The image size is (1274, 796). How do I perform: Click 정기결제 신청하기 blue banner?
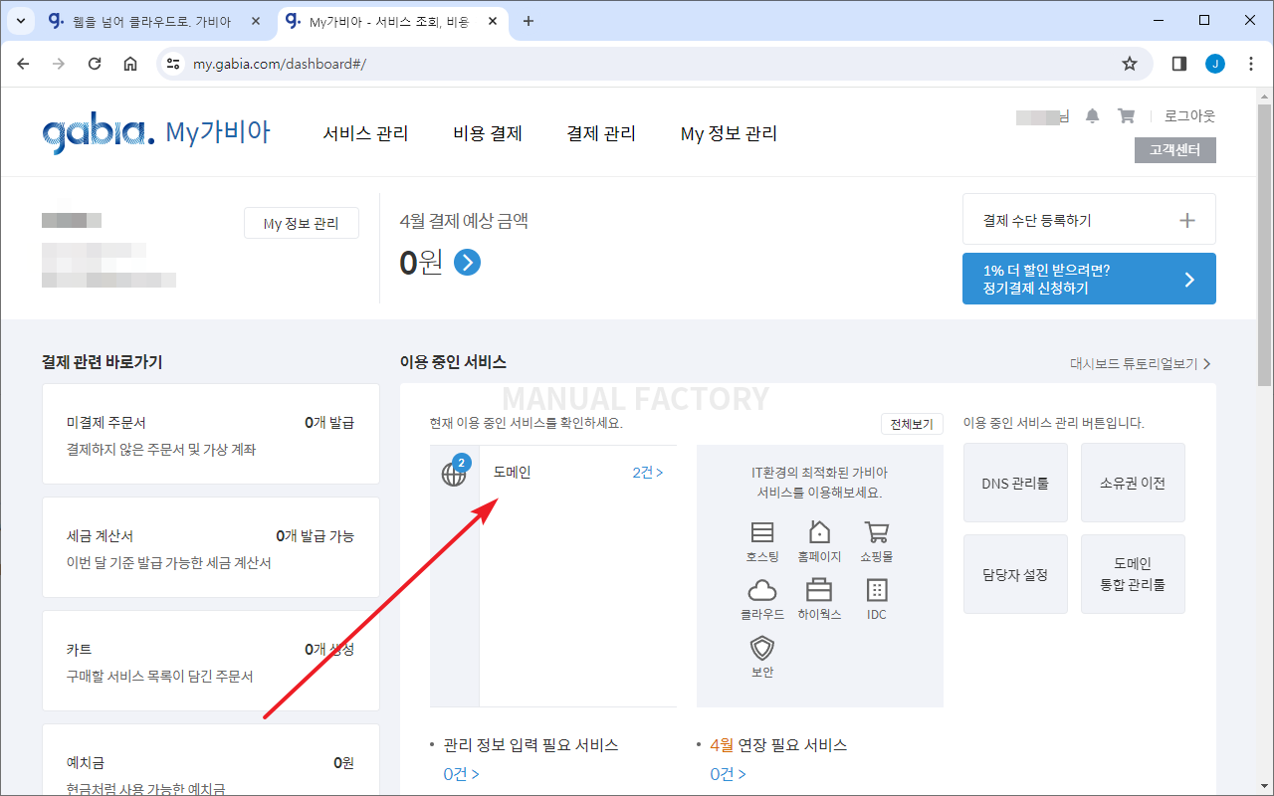1089,279
